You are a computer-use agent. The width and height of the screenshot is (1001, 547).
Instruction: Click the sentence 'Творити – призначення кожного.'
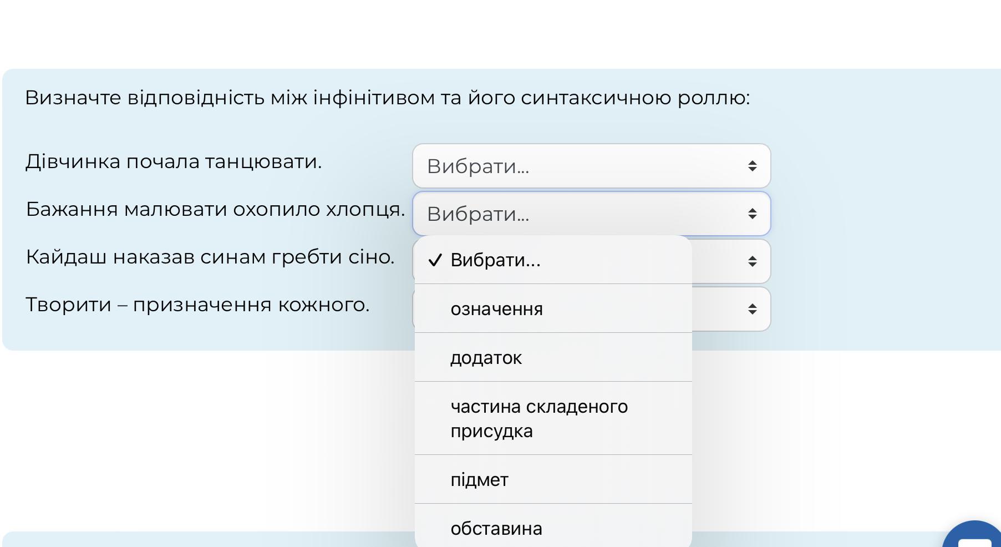pyautogui.click(x=197, y=305)
